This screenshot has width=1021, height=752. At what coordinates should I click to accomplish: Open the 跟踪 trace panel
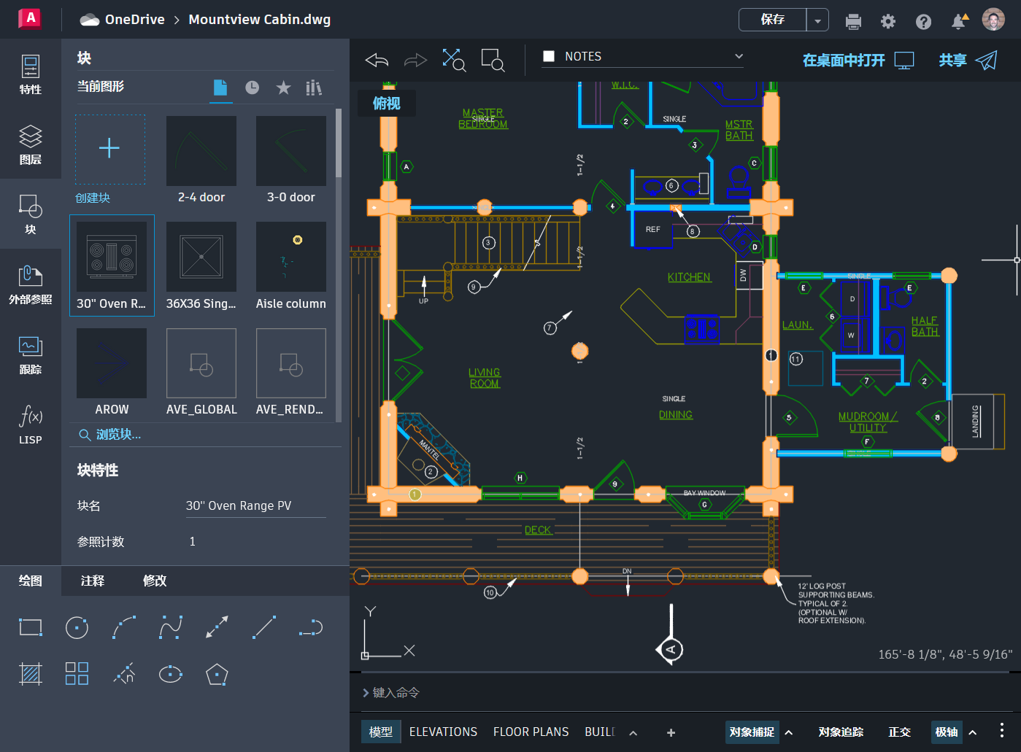tap(31, 354)
